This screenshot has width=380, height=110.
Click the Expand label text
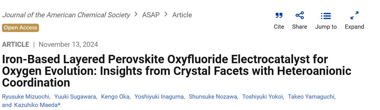354,27
